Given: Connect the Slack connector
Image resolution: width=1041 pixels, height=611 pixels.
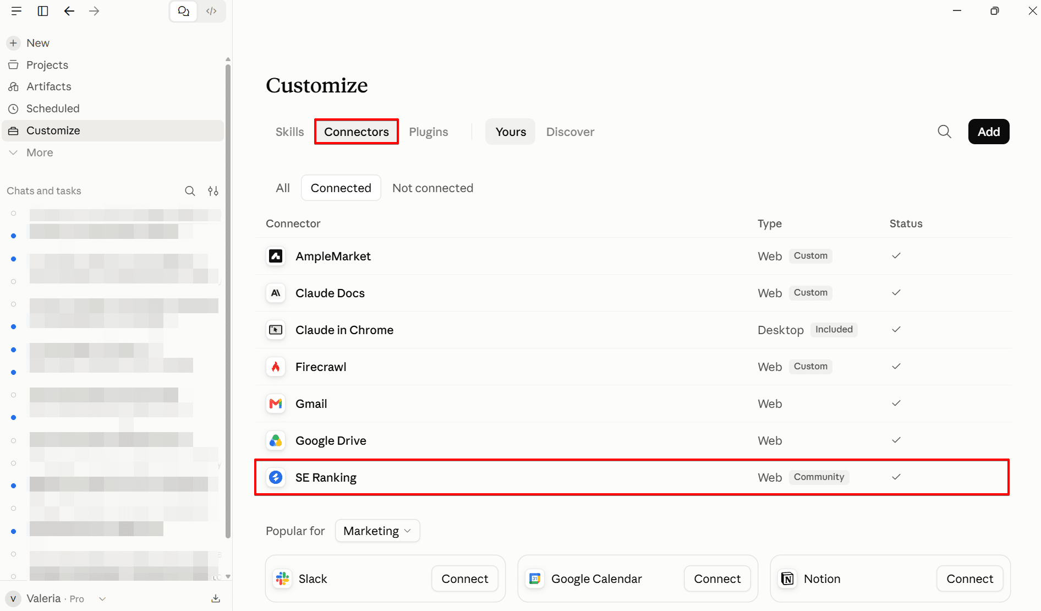Looking at the screenshot, I should (x=465, y=579).
